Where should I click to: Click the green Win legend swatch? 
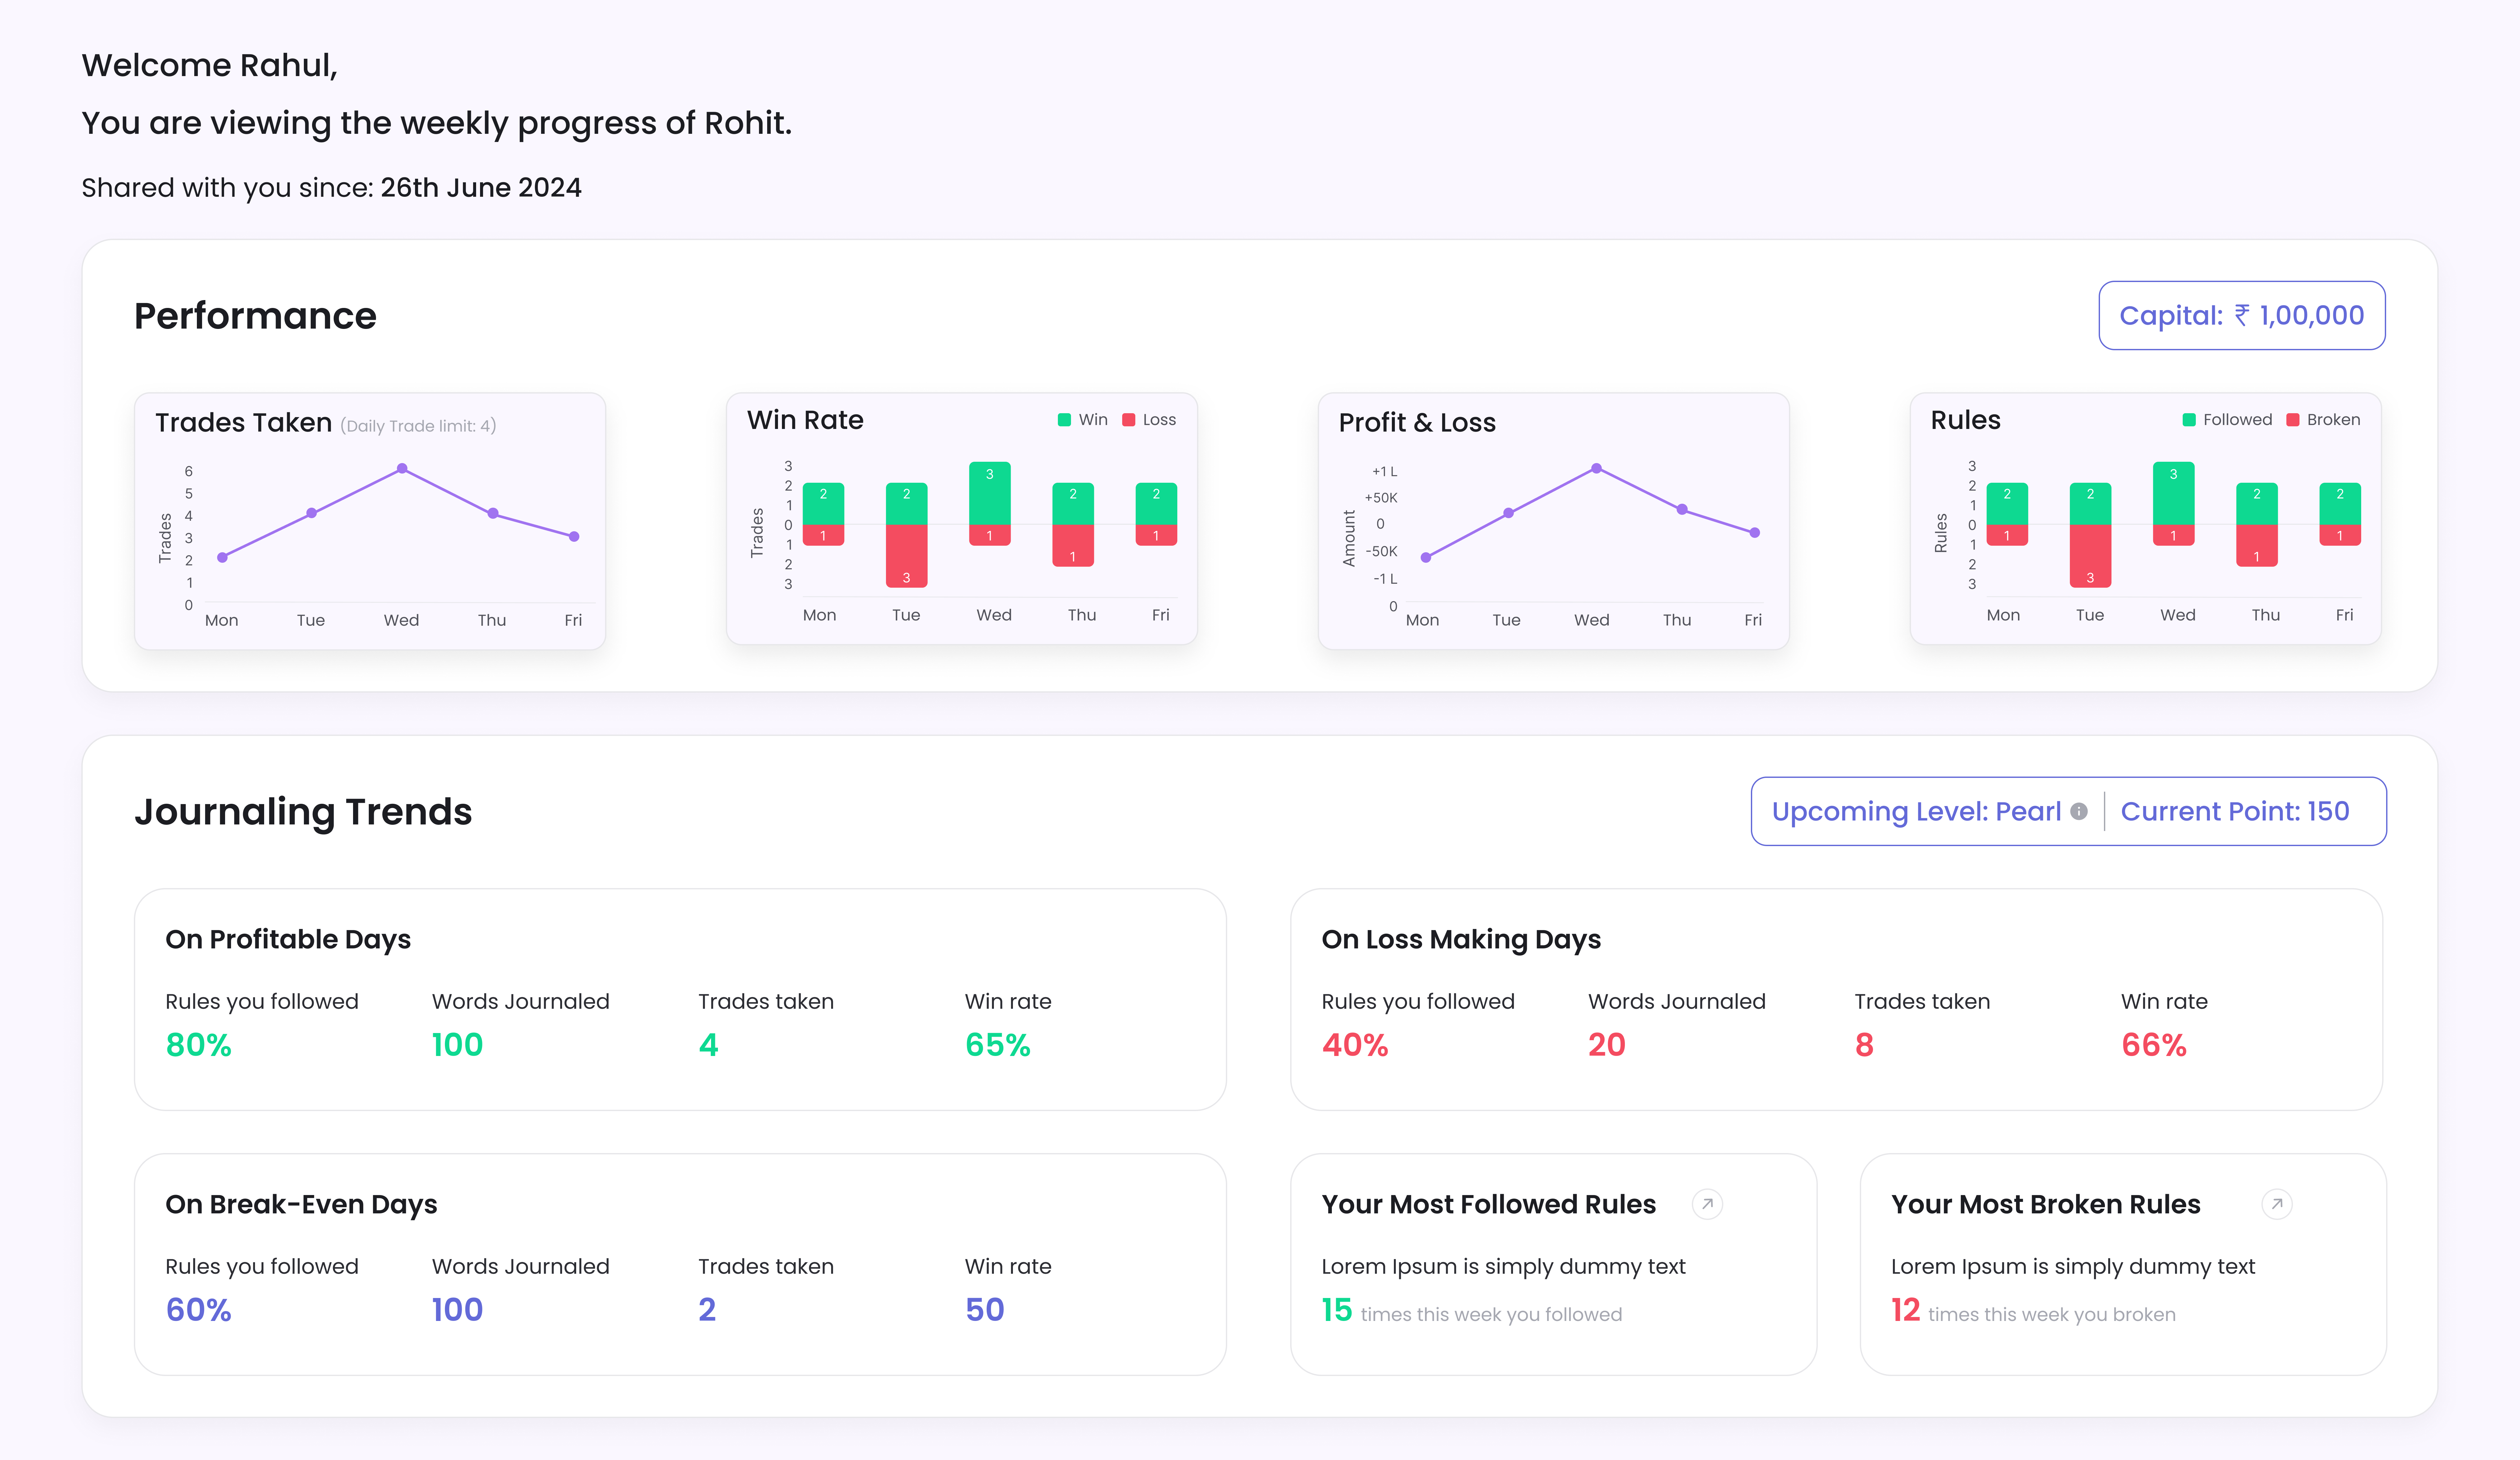tap(1064, 420)
